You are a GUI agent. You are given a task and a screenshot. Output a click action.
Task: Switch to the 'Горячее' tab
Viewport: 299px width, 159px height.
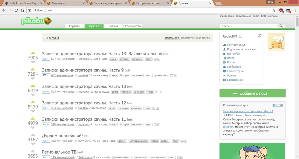pyautogui.click(x=74, y=26)
